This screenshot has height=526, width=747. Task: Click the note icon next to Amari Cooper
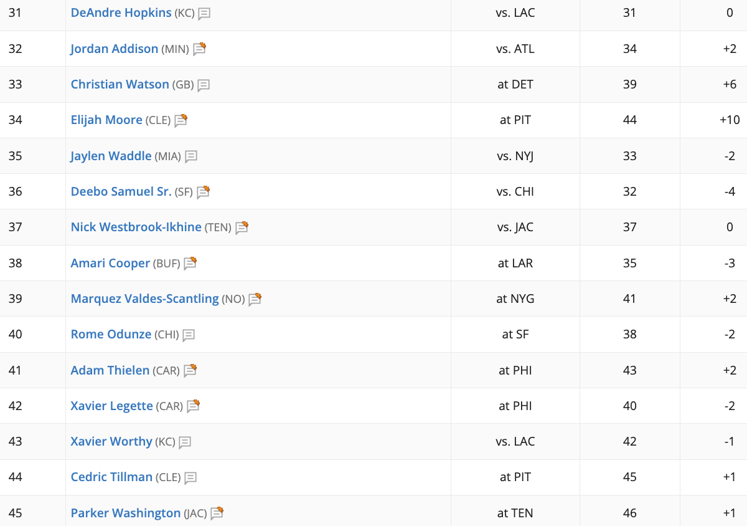190,263
